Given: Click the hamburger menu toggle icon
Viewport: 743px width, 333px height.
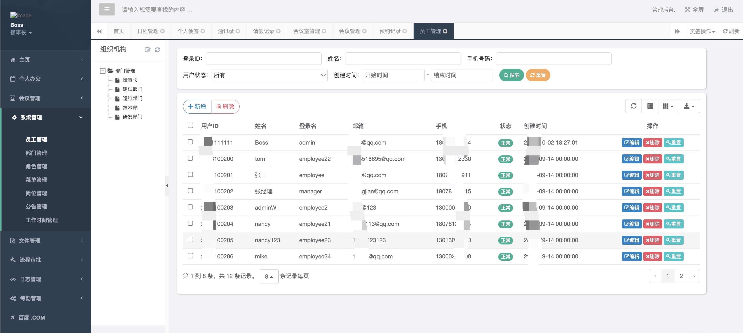Looking at the screenshot, I should [x=107, y=10].
